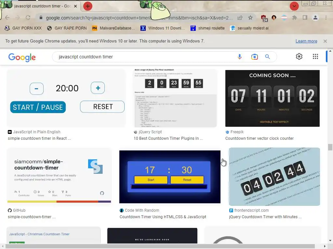The width and height of the screenshot is (333, 249).
Task: Open 'simple countdown timer in React ...' result
Action: point(39,138)
